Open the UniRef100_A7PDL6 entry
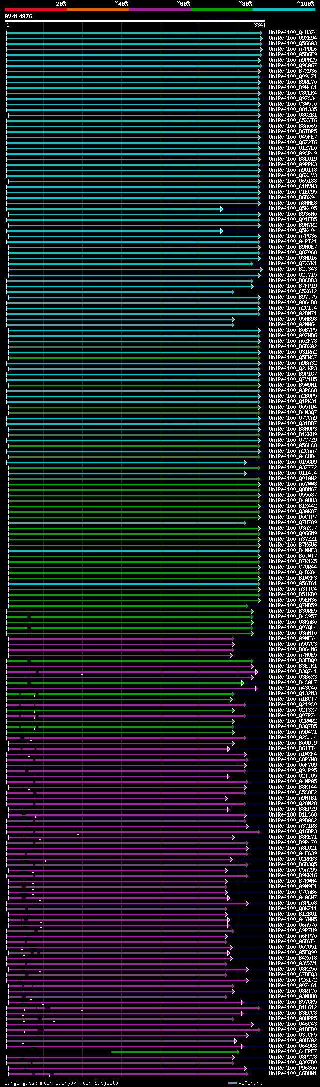The image size is (320, 1087). [x=293, y=49]
